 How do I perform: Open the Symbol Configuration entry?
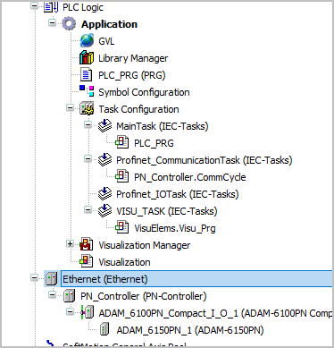[144, 92]
